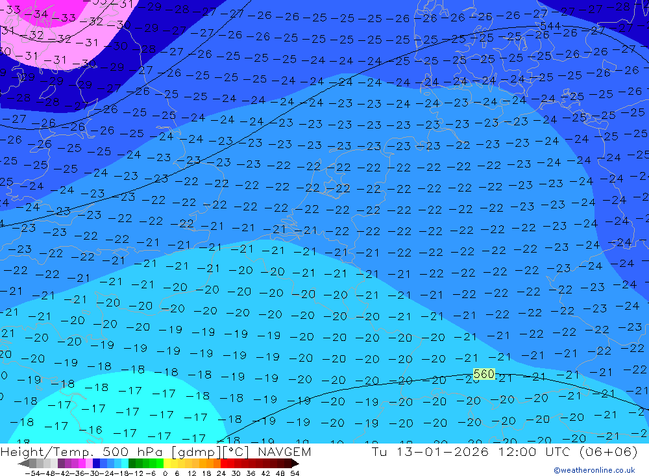Click the [gdmp] unit label
The width and height of the screenshot is (649, 476).
tap(197, 451)
